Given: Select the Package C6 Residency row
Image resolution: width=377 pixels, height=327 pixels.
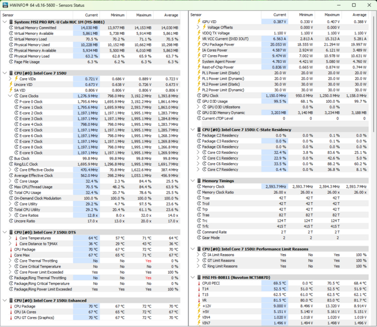Looking at the screenshot, I should tap(282, 147).
